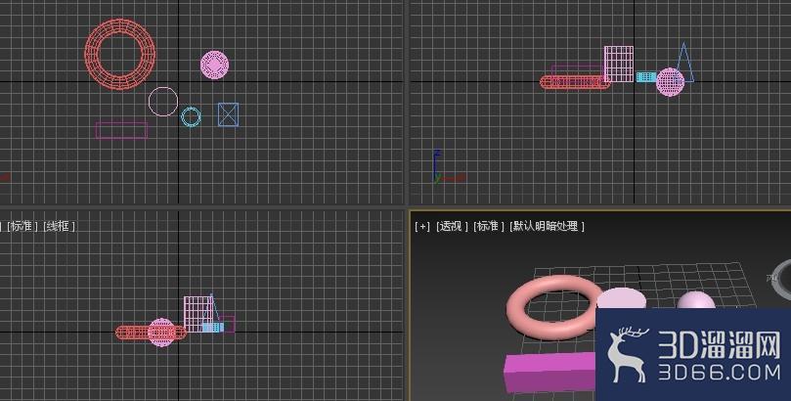The height and width of the screenshot is (401, 791).
Task: Select the cyan tube ring in the top view
Action: 191,116
